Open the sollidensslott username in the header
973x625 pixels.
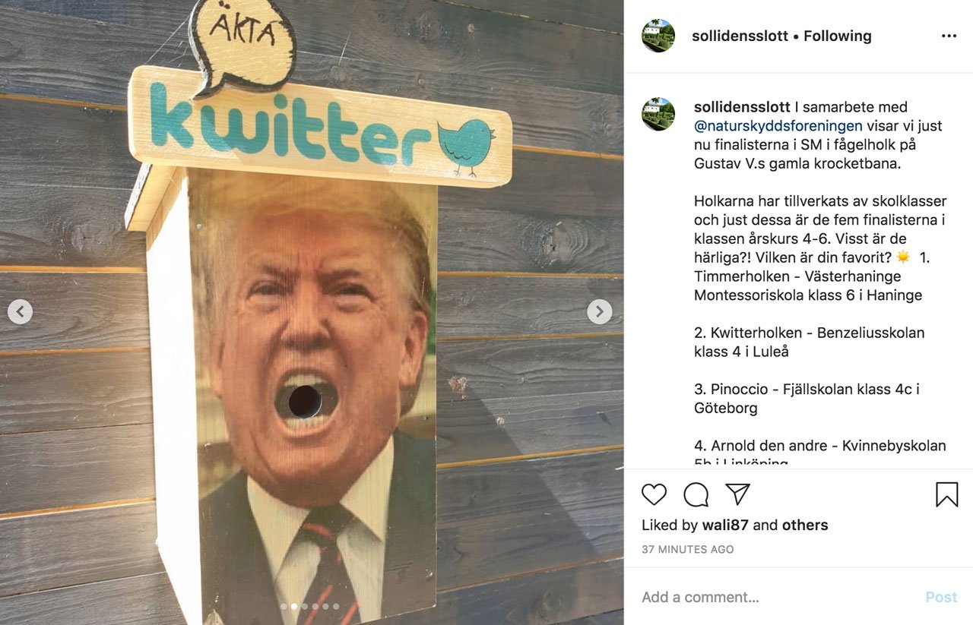click(x=740, y=36)
